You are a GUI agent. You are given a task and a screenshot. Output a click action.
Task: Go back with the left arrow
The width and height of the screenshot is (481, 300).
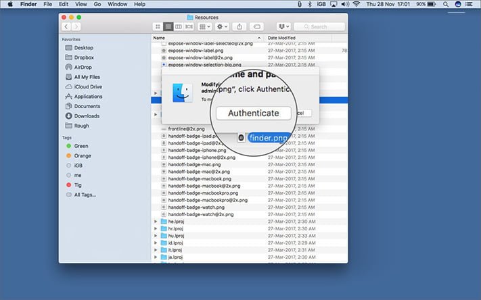66,26
